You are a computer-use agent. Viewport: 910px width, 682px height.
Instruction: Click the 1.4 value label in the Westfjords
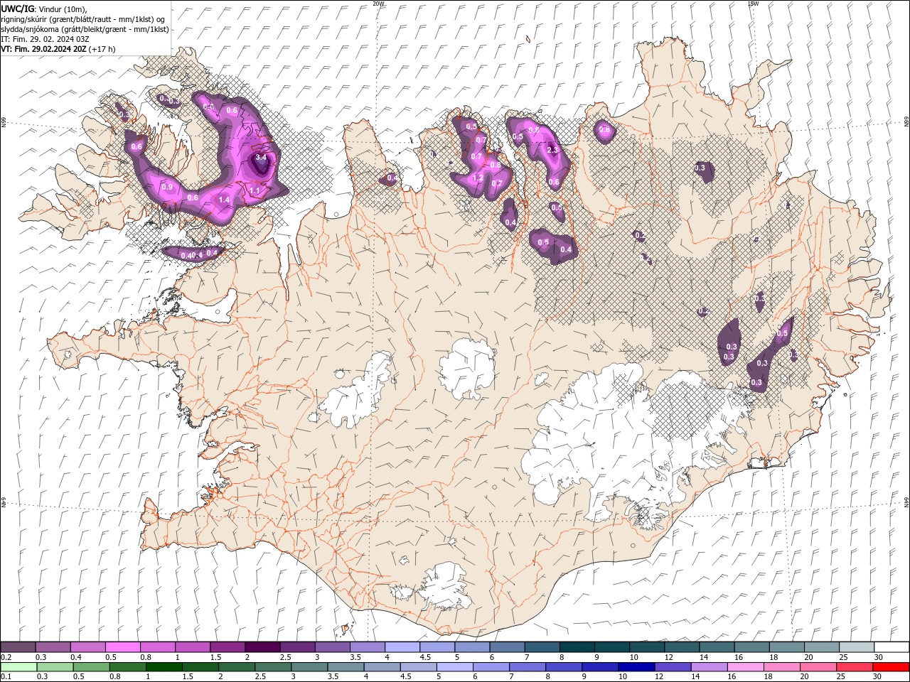point(224,200)
